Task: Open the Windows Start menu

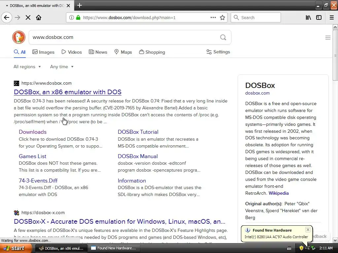Action: tap(16, 248)
